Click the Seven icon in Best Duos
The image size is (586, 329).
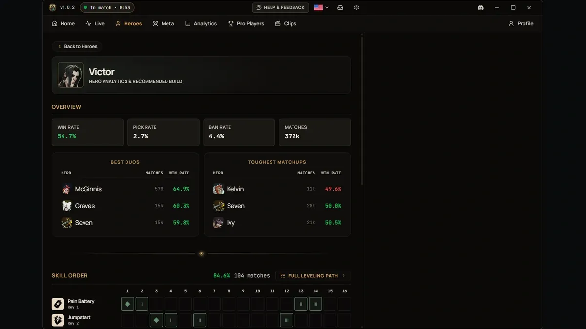click(x=67, y=223)
